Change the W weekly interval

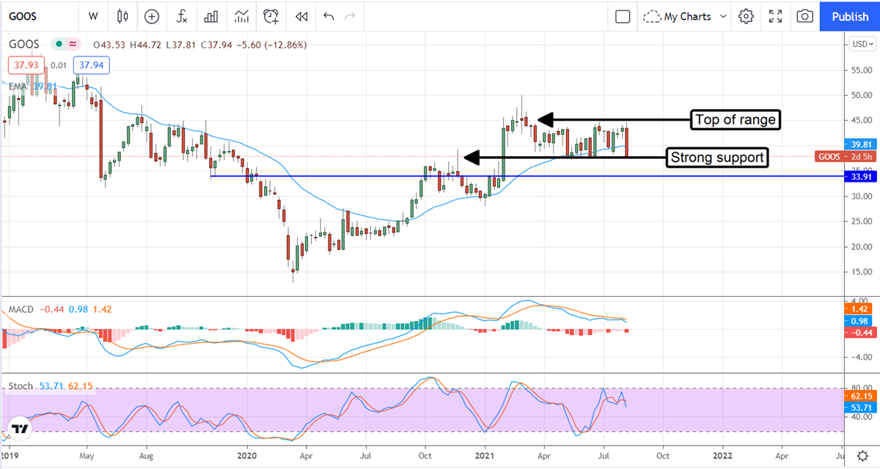(93, 16)
